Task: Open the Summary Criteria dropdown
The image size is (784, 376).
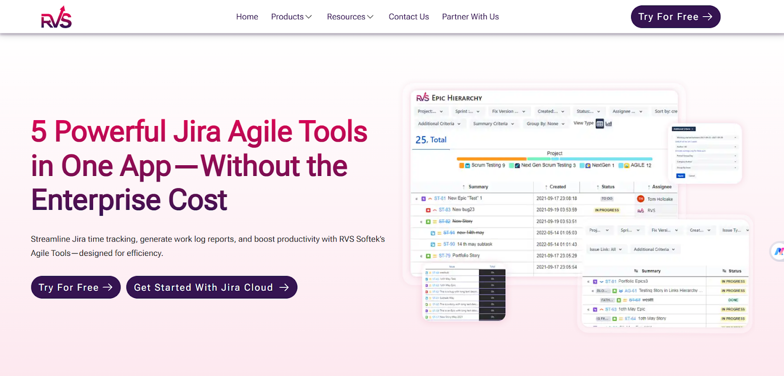Action: coord(494,124)
